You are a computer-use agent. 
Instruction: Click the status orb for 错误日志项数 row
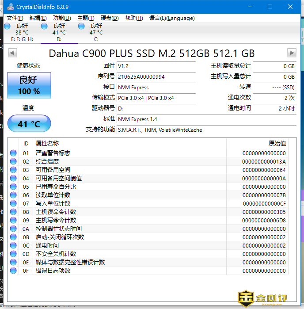point(13,271)
